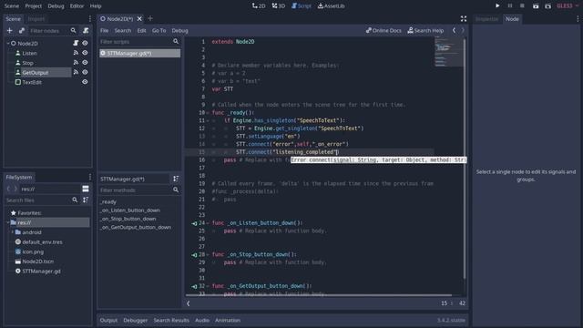583x328 pixels.
Task: Click the Scene dock options menu
Action: coord(89,18)
